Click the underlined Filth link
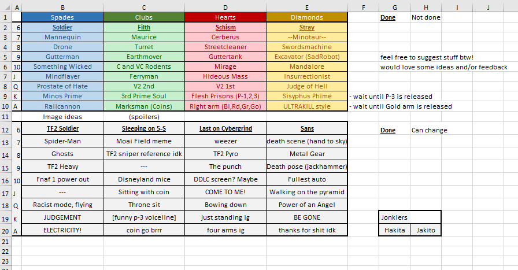 (x=143, y=27)
